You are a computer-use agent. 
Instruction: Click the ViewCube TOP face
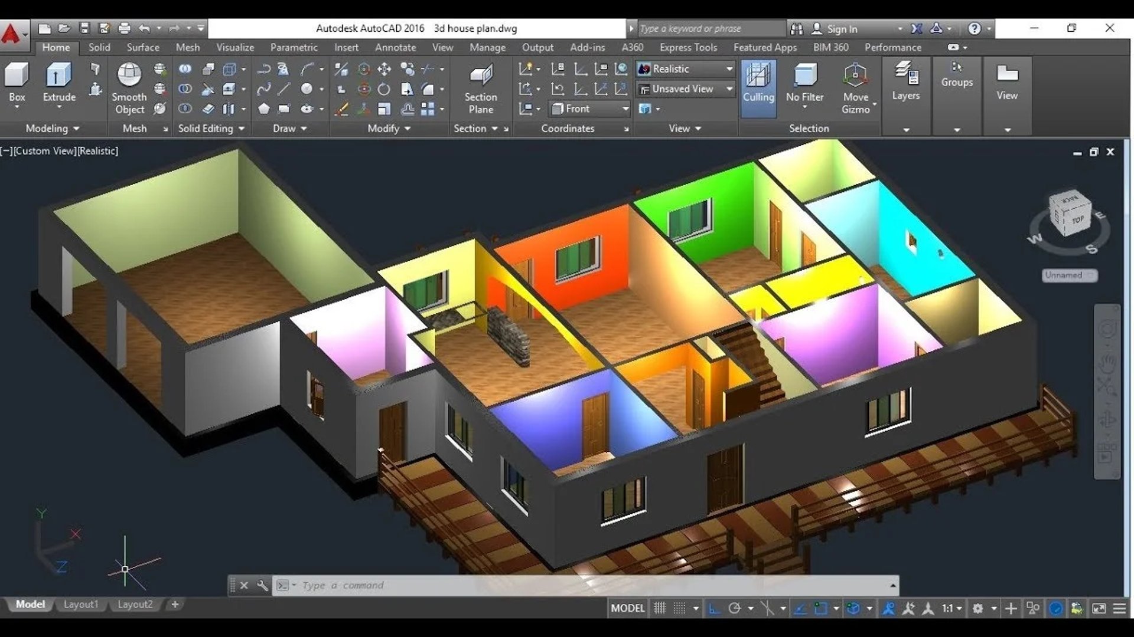point(1077,221)
